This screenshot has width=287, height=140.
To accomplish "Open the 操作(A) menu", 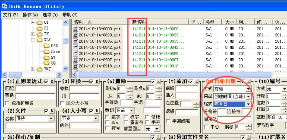I will (30, 15).
